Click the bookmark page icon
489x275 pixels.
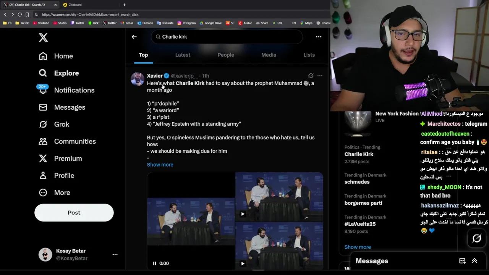click(x=27, y=15)
